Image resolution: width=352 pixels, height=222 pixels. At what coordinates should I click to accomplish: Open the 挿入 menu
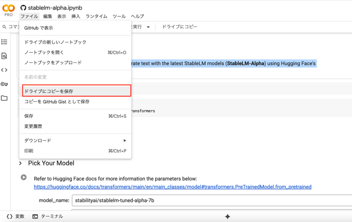[x=76, y=16]
